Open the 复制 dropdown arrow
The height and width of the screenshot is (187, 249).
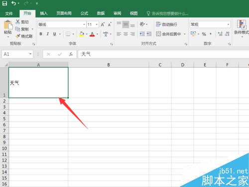coord(32,29)
